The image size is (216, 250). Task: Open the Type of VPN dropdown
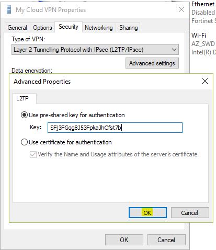(x=95, y=50)
